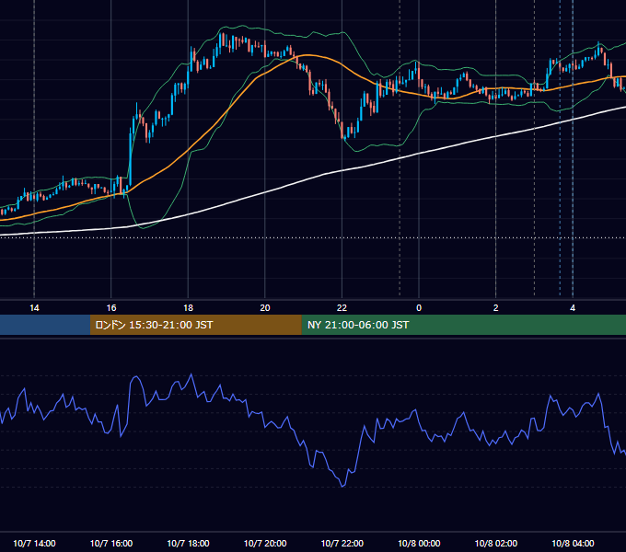This screenshot has height=552, width=626.
Task: Click the 10/7 14:00 date label
Action: 34,543
